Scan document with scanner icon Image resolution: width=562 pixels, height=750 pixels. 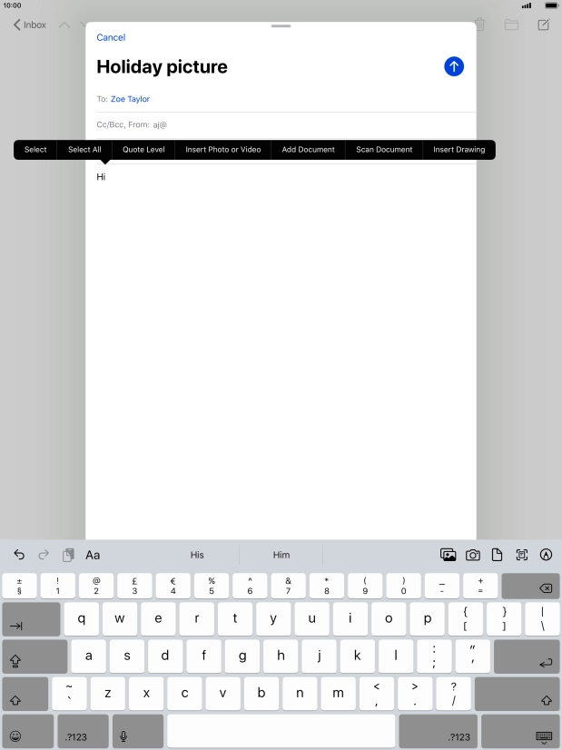pyautogui.click(x=522, y=555)
